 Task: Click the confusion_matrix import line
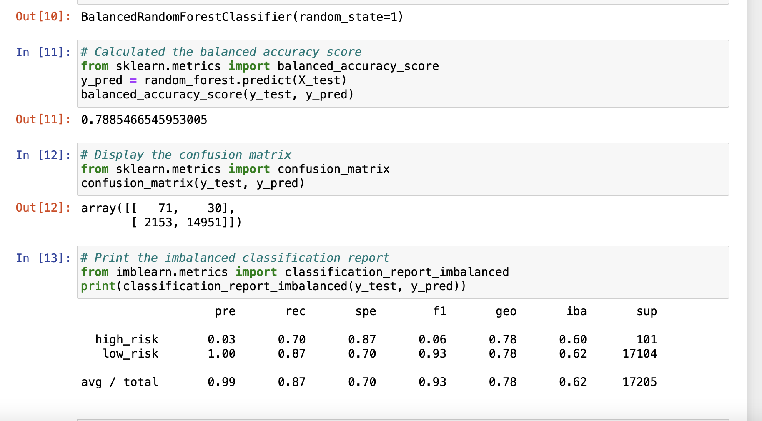click(235, 169)
